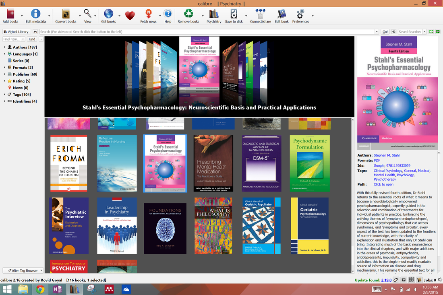This screenshot has height=295, width=443.
Task: Open Remove books dropdown arrow
Action: point(203,16)
